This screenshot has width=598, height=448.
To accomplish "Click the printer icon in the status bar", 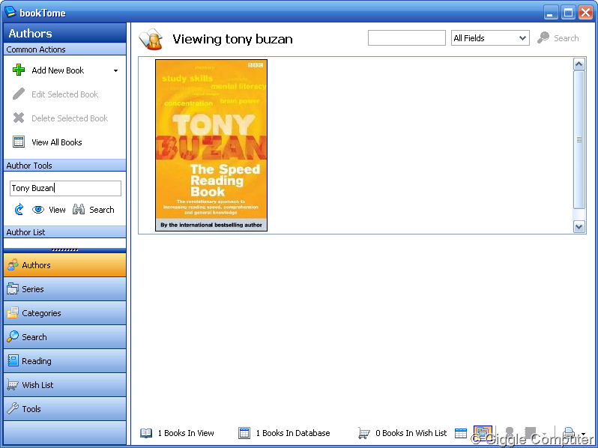I will click(x=568, y=433).
